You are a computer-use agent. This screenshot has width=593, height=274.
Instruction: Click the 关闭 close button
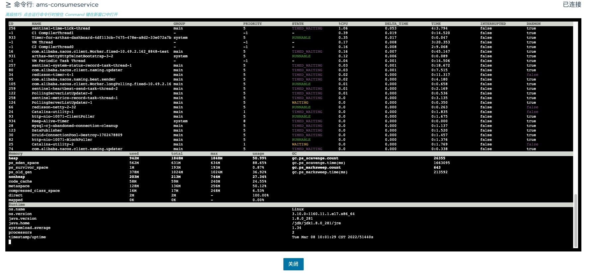coord(293,264)
